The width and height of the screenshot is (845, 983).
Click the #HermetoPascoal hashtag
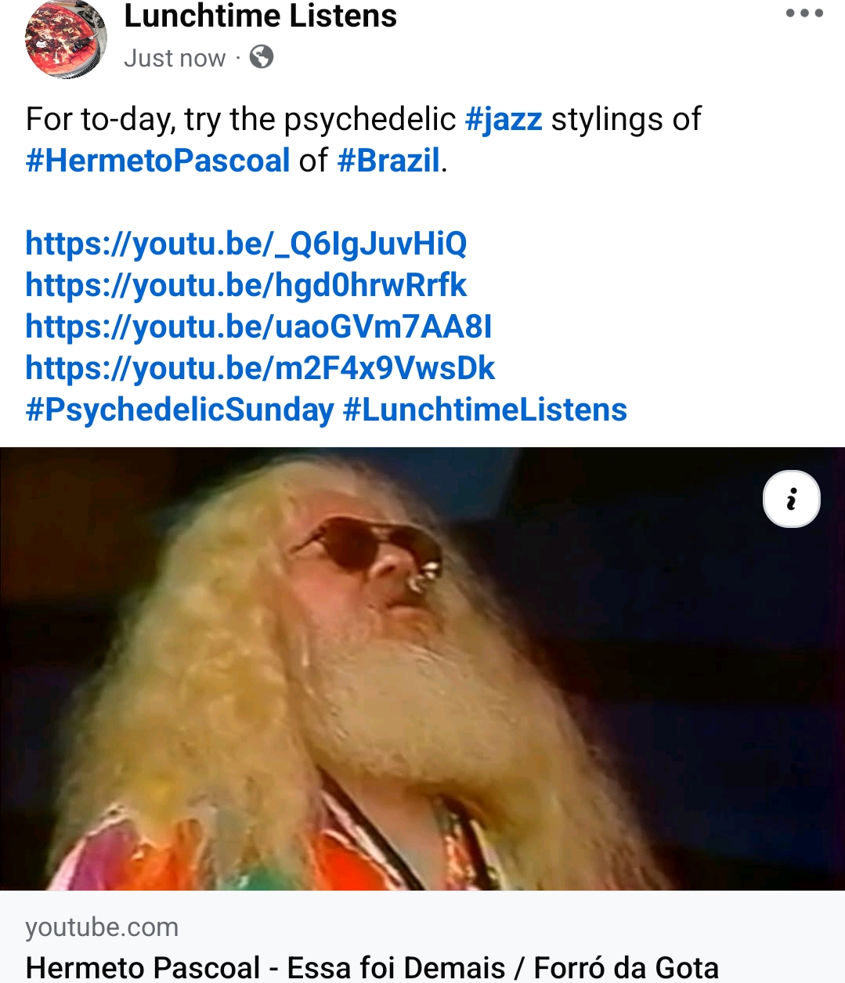[x=157, y=161]
